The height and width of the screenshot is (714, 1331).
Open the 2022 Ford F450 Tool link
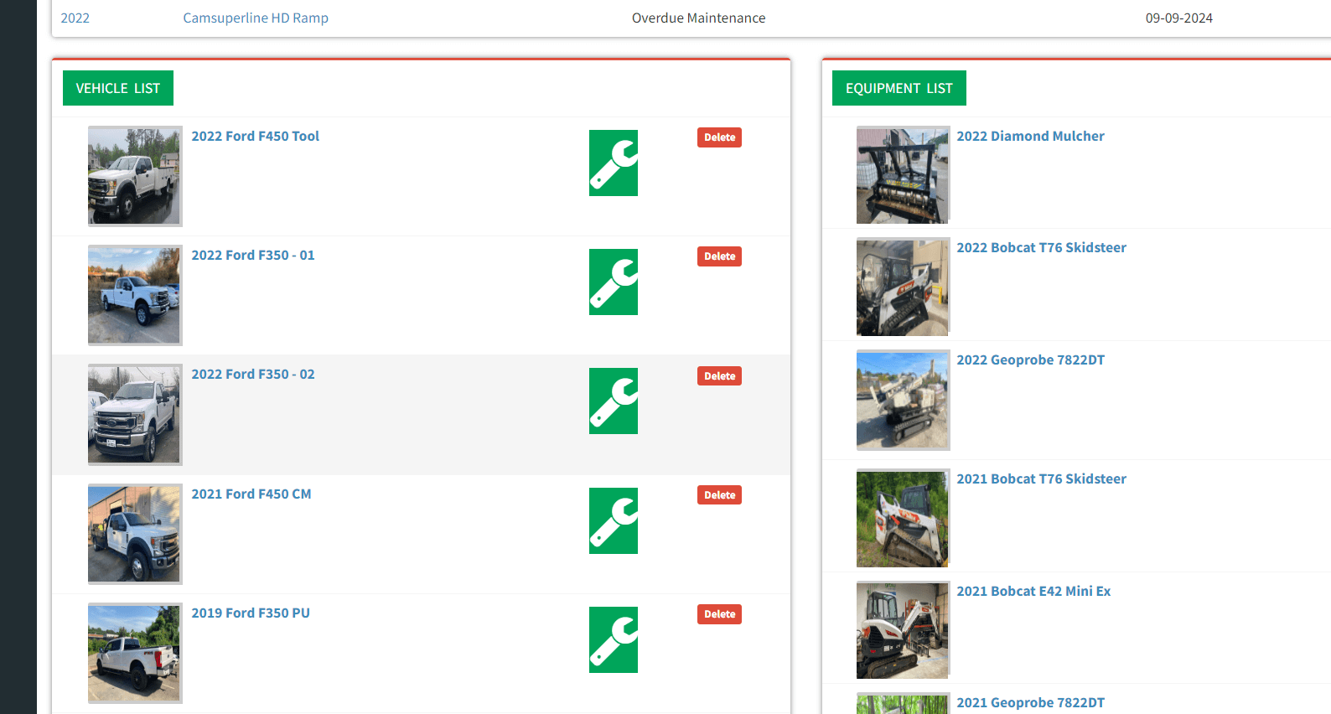coord(255,136)
